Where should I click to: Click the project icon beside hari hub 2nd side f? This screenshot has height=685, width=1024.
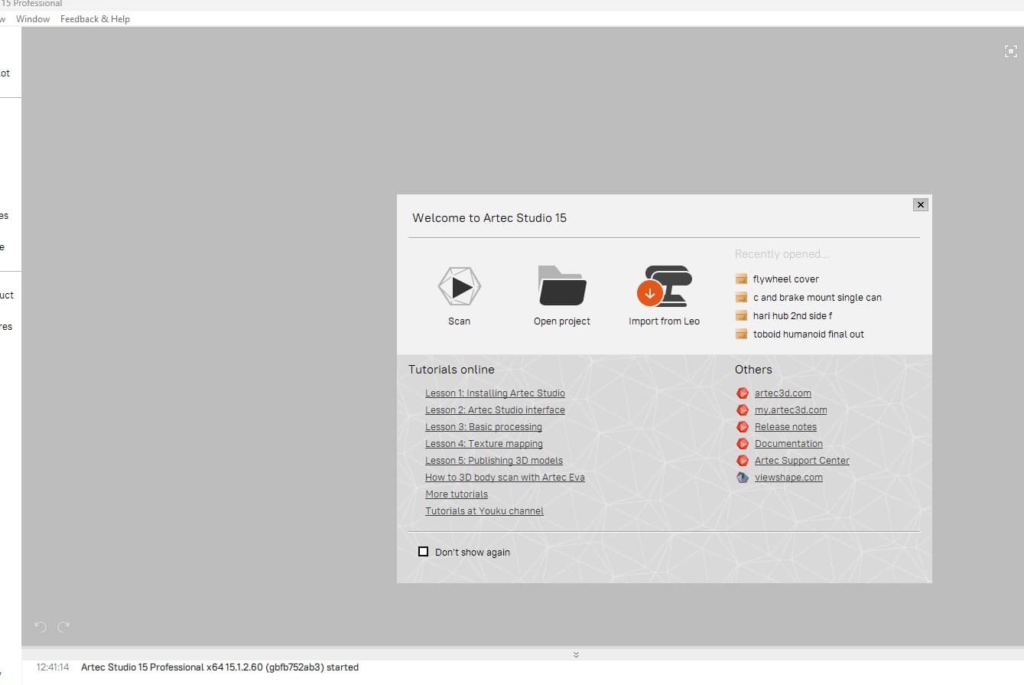click(741, 316)
